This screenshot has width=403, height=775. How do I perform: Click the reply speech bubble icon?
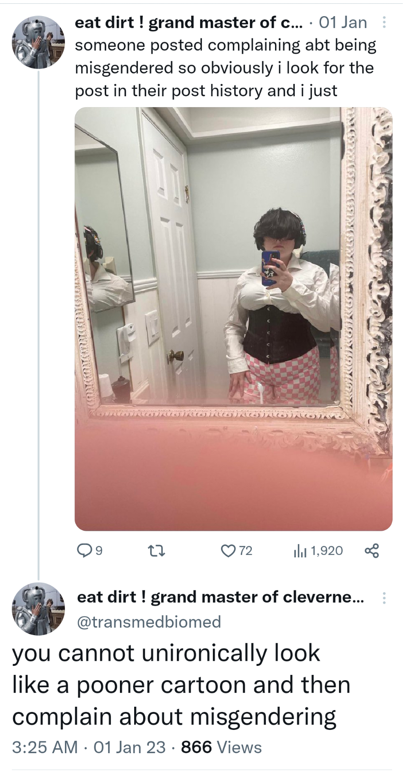click(84, 550)
